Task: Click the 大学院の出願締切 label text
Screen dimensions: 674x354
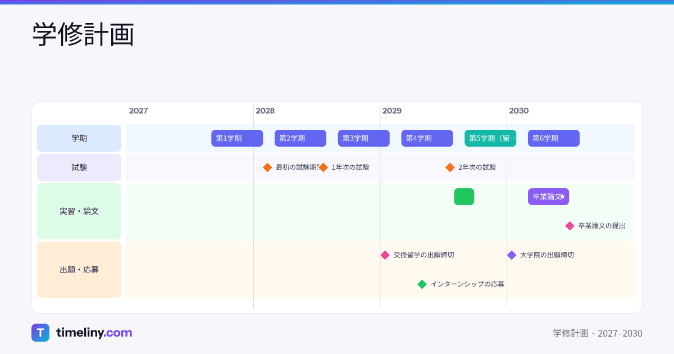Action: pos(547,255)
